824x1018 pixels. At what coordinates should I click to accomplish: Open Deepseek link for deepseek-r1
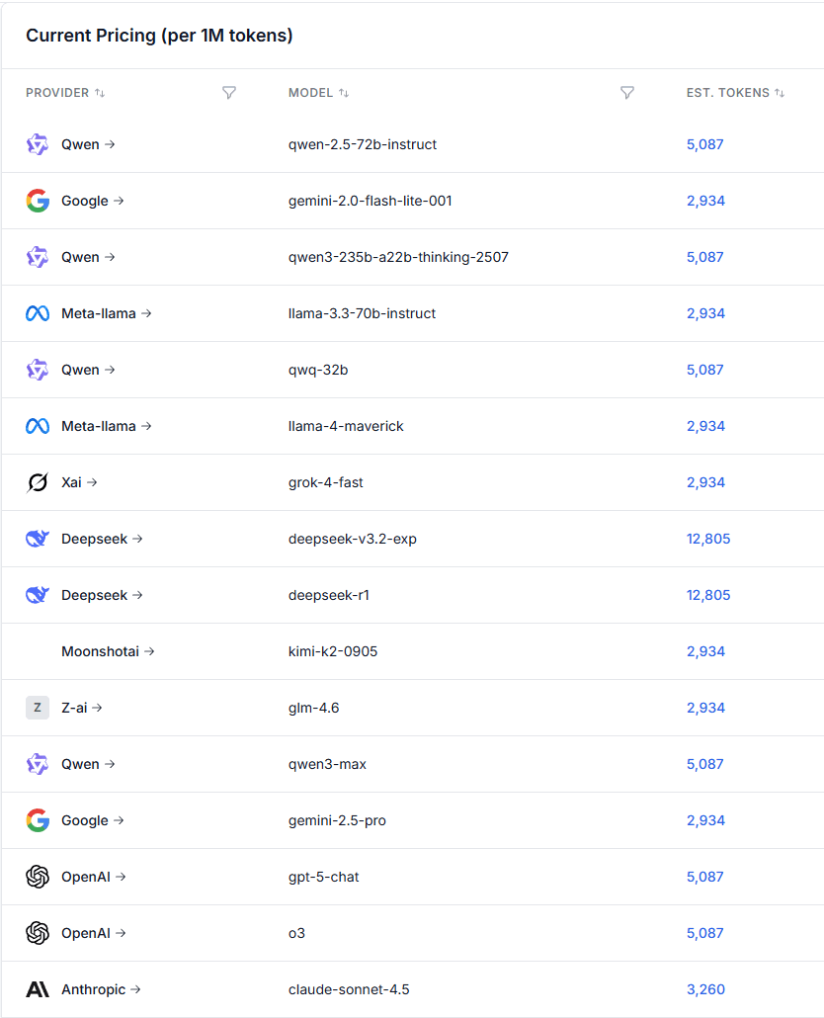pos(102,595)
